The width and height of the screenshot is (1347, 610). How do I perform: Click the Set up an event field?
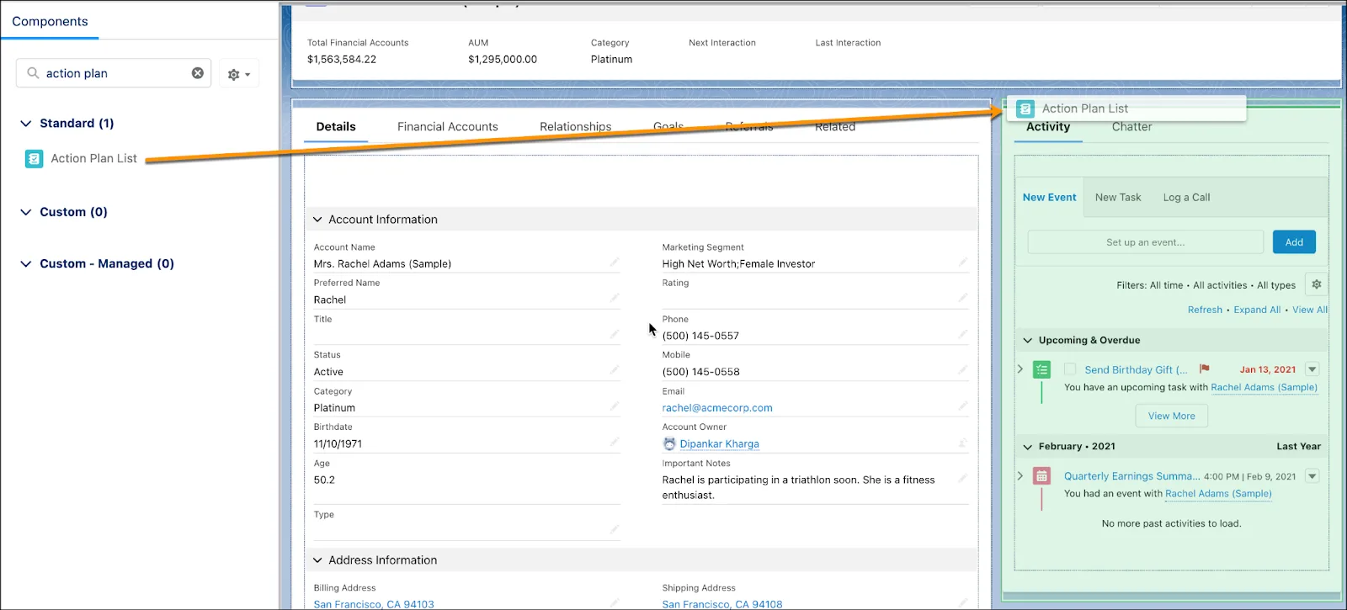point(1145,242)
